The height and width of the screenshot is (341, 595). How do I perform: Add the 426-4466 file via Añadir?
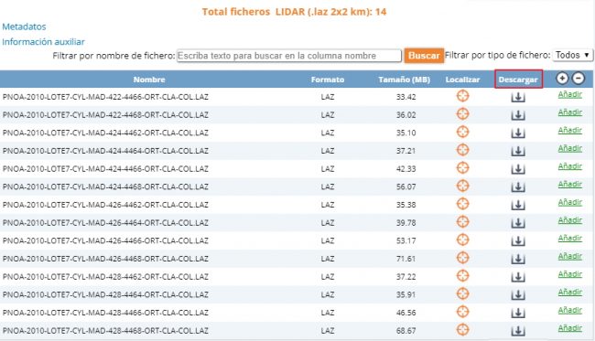[x=570, y=238]
